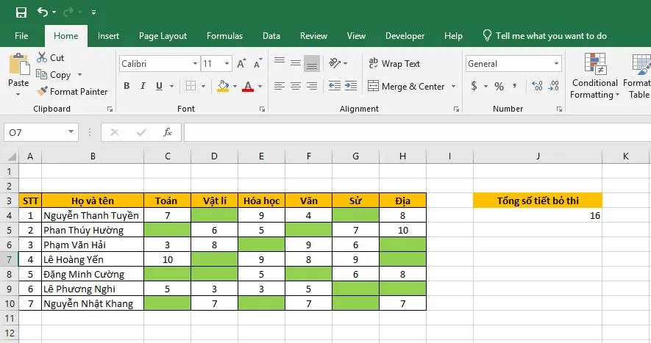651x343 pixels.
Task: Click the Cut button
Action: pos(50,57)
